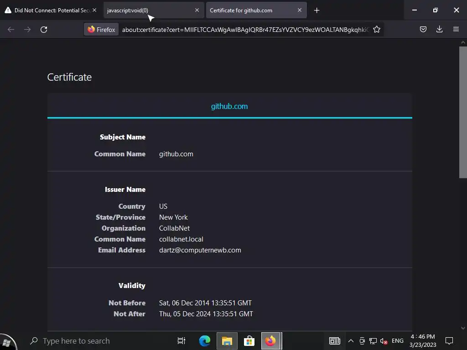Click the muted volume tray icon

pyautogui.click(x=384, y=341)
